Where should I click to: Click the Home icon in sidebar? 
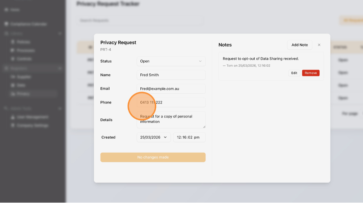point(6,10)
